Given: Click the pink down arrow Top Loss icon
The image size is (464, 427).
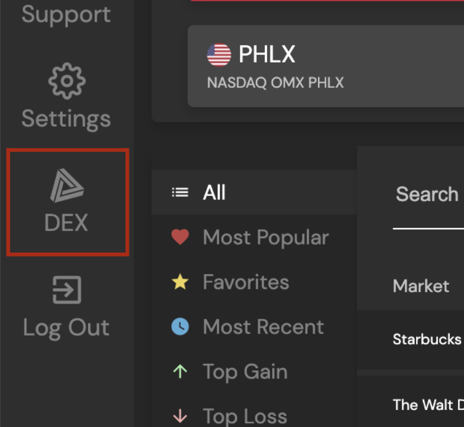Looking at the screenshot, I should [180, 416].
